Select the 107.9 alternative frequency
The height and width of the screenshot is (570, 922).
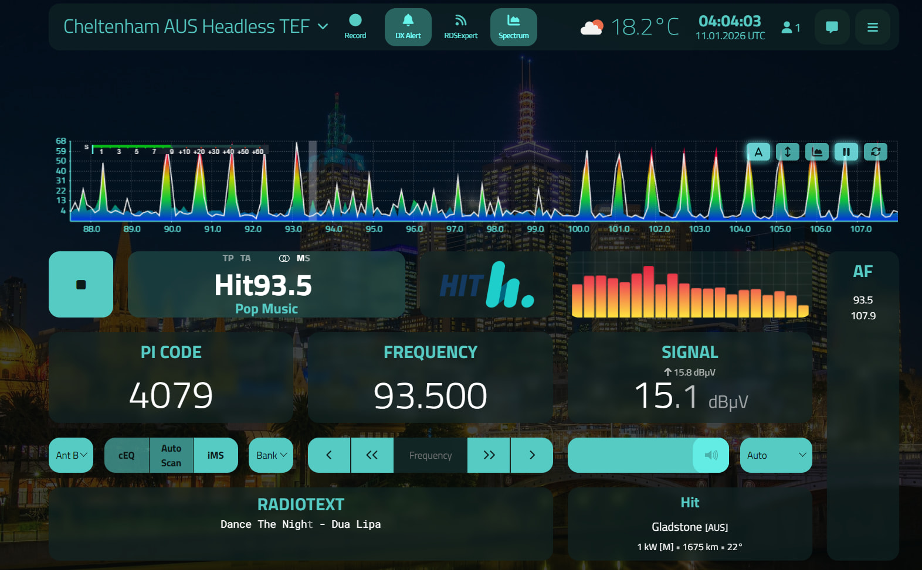pyautogui.click(x=863, y=316)
